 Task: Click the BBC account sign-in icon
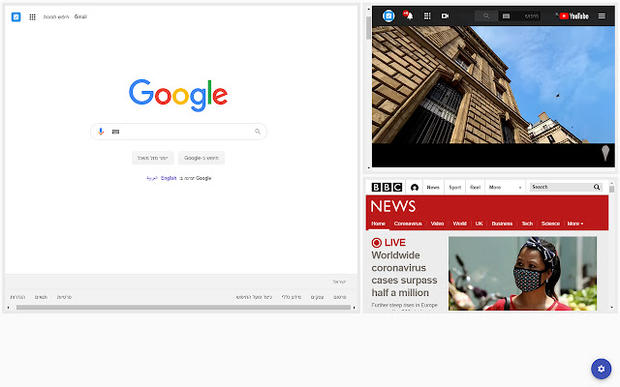415,187
